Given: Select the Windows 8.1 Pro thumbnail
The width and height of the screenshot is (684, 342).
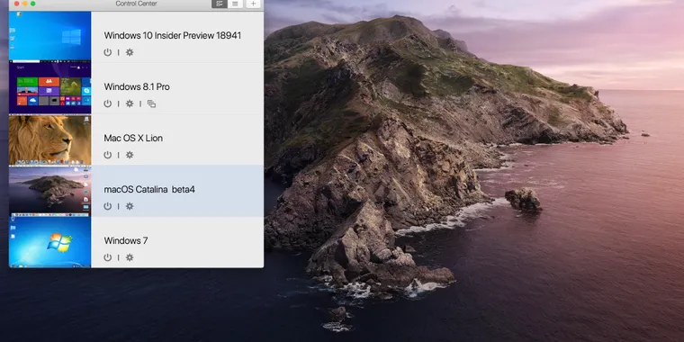Looking at the screenshot, I should [50, 87].
